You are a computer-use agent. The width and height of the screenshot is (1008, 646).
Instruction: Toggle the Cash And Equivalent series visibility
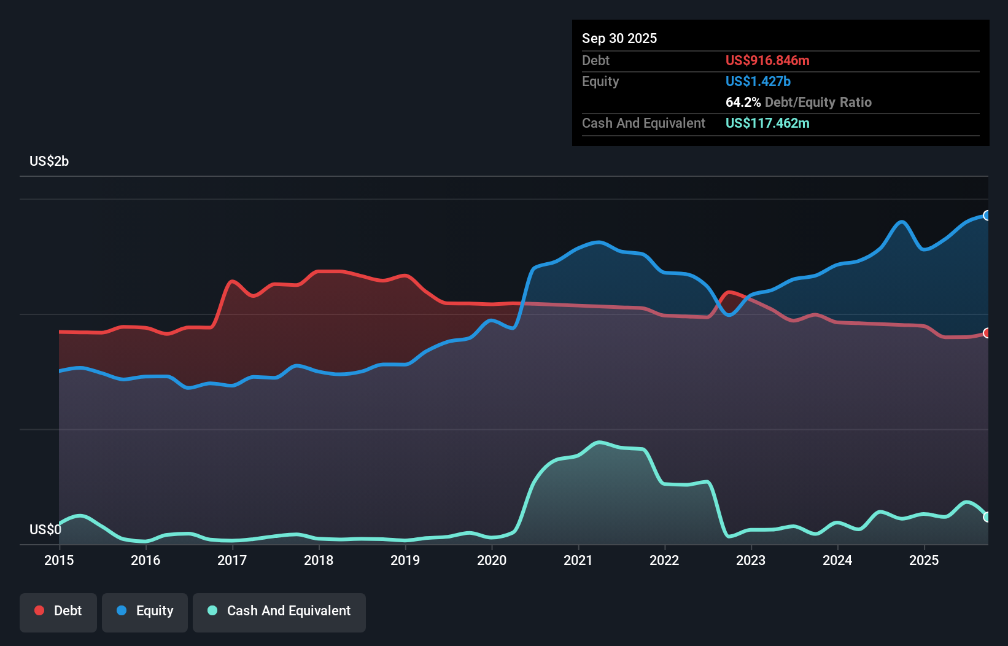tap(279, 611)
